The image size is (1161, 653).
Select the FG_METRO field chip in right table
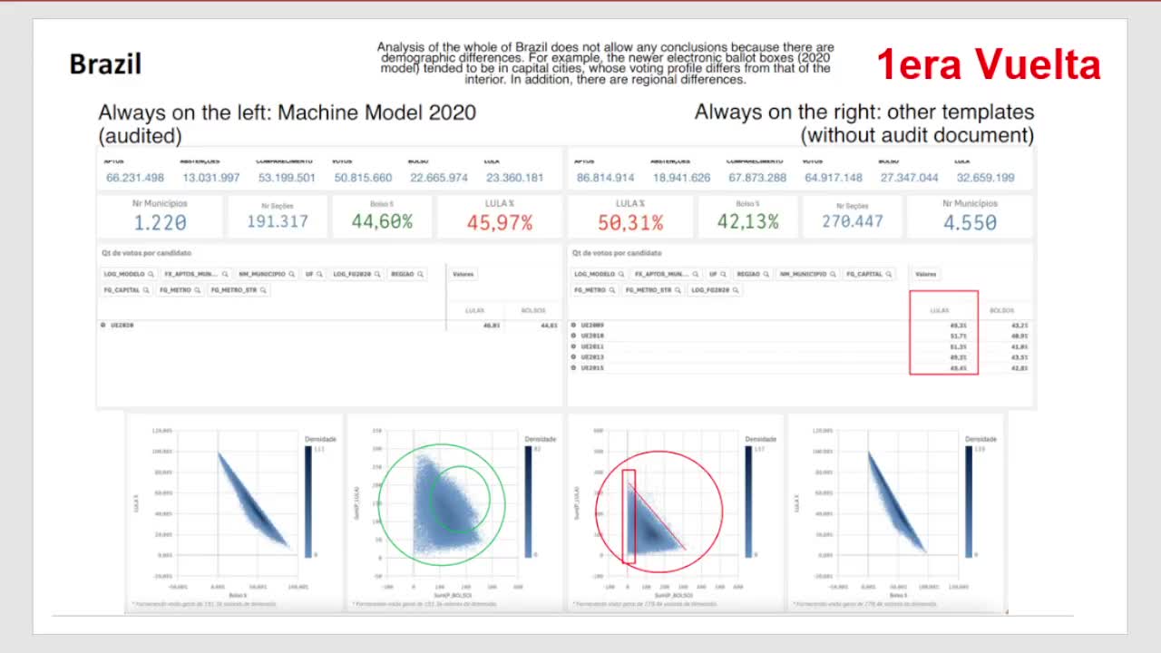(x=595, y=290)
